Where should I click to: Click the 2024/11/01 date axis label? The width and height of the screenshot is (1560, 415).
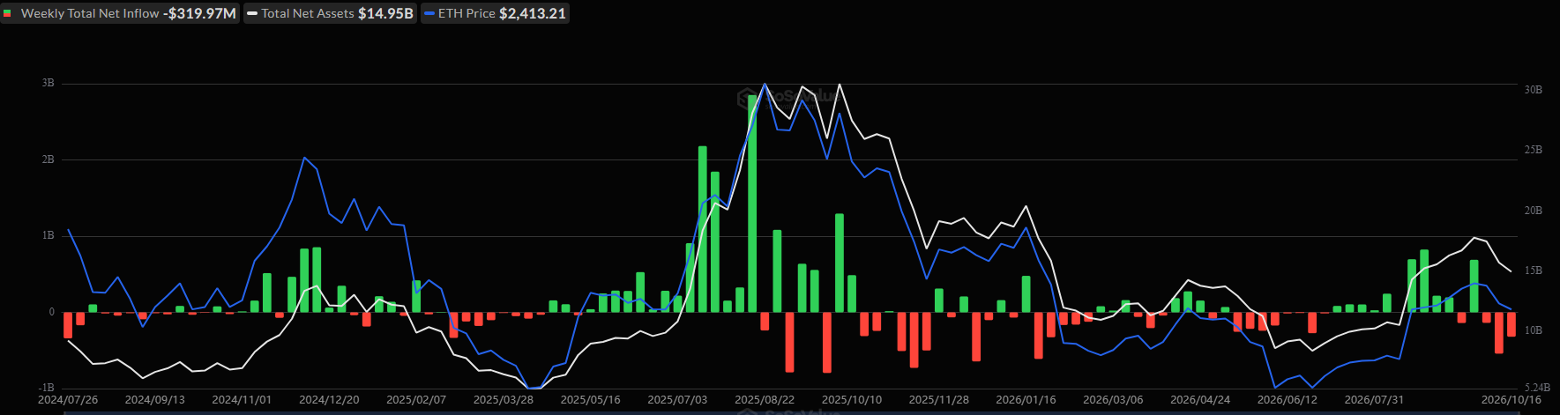(x=243, y=399)
